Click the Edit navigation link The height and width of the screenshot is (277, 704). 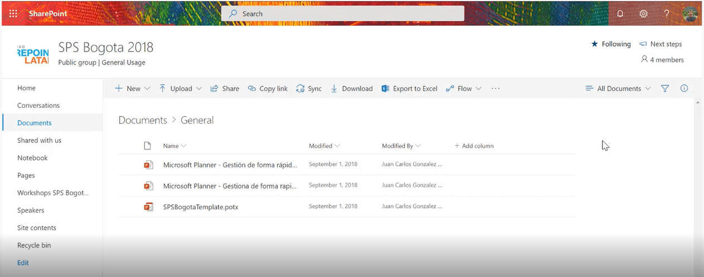(x=23, y=263)
